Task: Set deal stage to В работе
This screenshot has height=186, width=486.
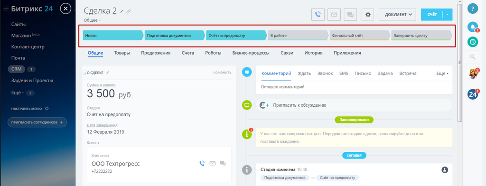Action: click(x=298, y=35)
